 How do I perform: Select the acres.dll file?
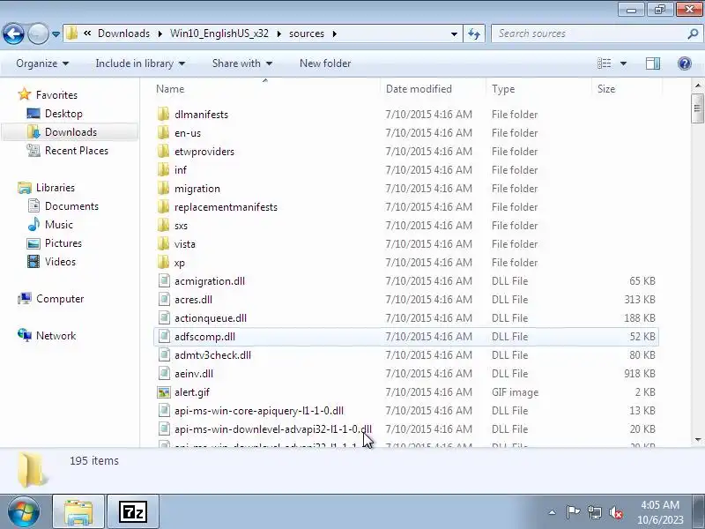pos(193,300)
